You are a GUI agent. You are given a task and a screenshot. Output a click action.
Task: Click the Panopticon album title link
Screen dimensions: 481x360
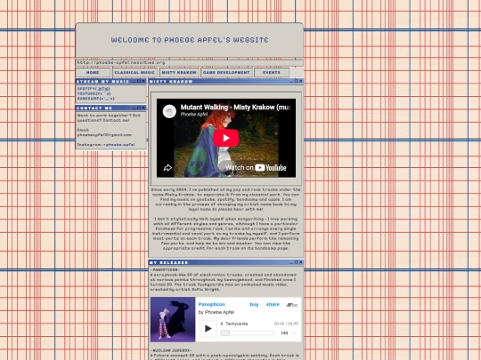click(212, 304)
